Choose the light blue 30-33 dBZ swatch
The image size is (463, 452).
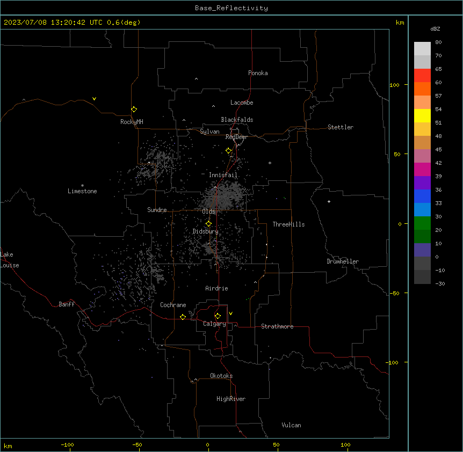point(422,210)
